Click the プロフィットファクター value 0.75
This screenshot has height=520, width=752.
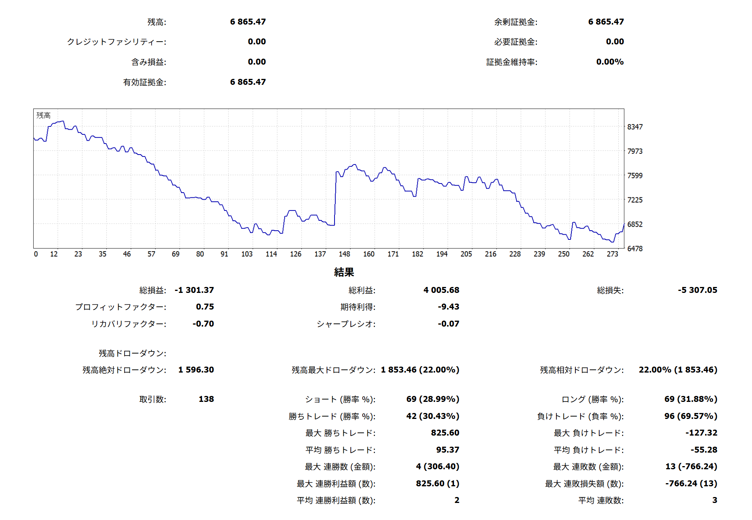(x=205, y=307)
